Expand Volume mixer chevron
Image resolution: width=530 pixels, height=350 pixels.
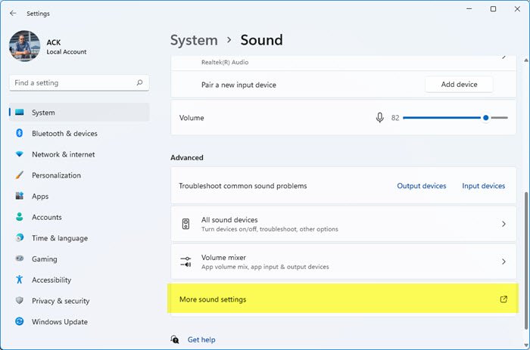coord(503,262)
